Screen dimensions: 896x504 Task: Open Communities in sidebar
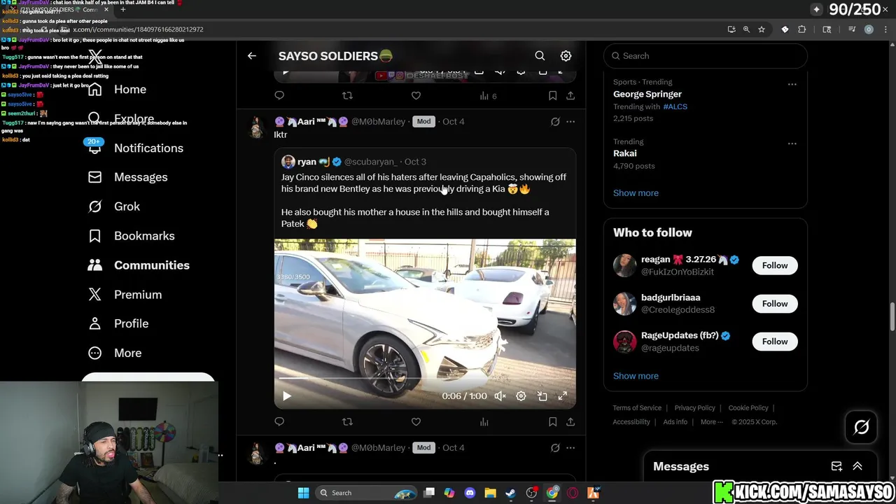click(x=139, y=265)
